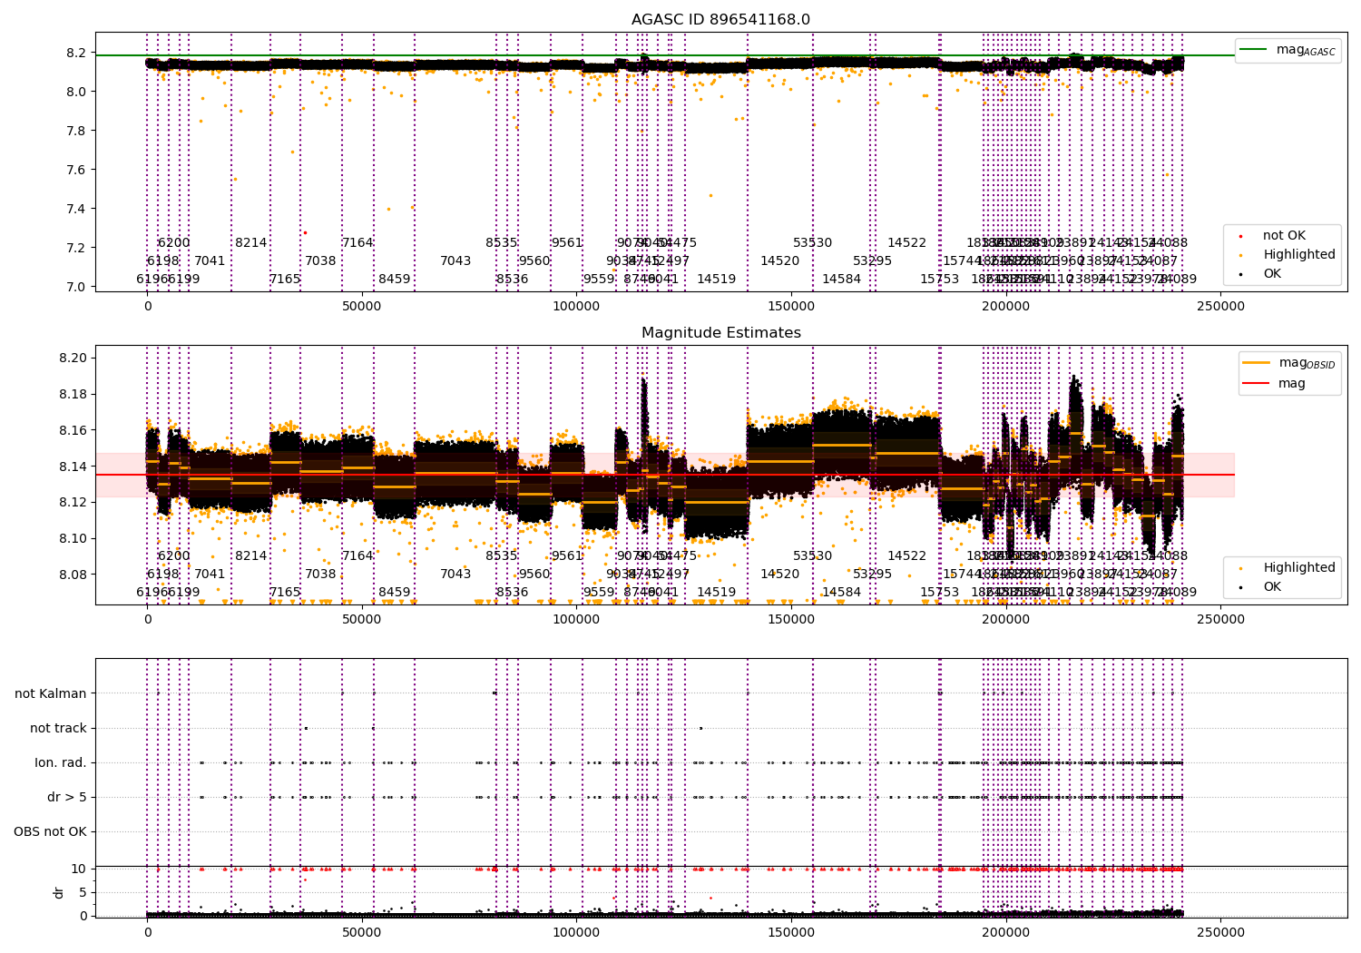Screen dimensions: 1361x953
Task: Click the "Ion. rad." axis label
Action: pos(61,762)
